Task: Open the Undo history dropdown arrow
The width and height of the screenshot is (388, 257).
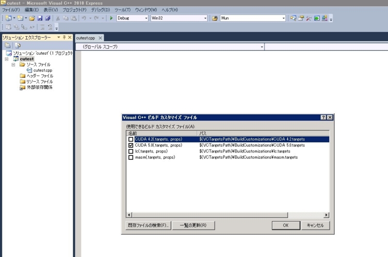Action: coord(90,18)
